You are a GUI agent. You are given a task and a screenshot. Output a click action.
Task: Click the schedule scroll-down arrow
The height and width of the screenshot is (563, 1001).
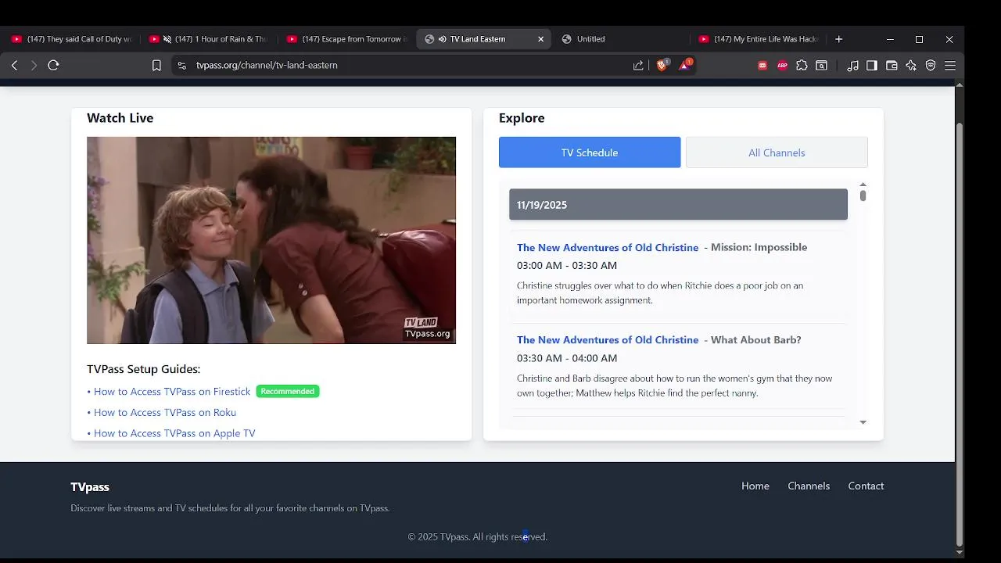(x=863, y=422)
